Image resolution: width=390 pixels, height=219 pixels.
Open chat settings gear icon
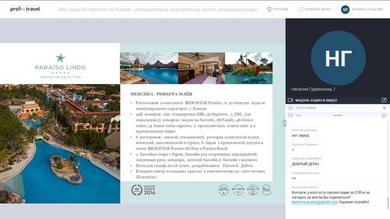384,116
